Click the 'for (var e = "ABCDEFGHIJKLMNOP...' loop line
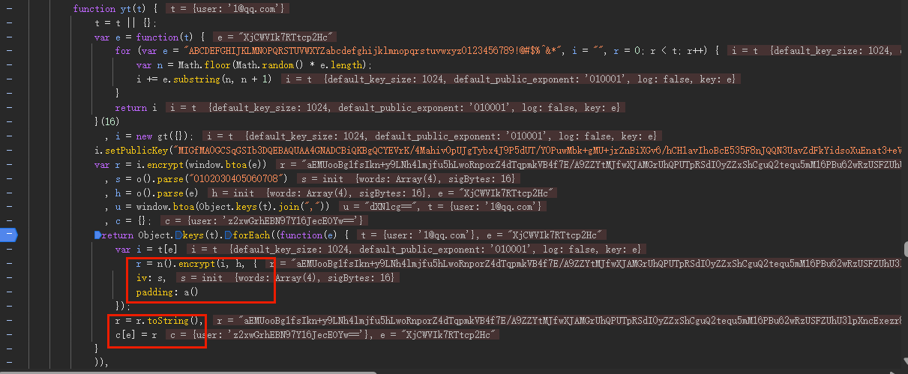This screenshot has width=908, height=374. pyautogui.click(x=418, y=51)
